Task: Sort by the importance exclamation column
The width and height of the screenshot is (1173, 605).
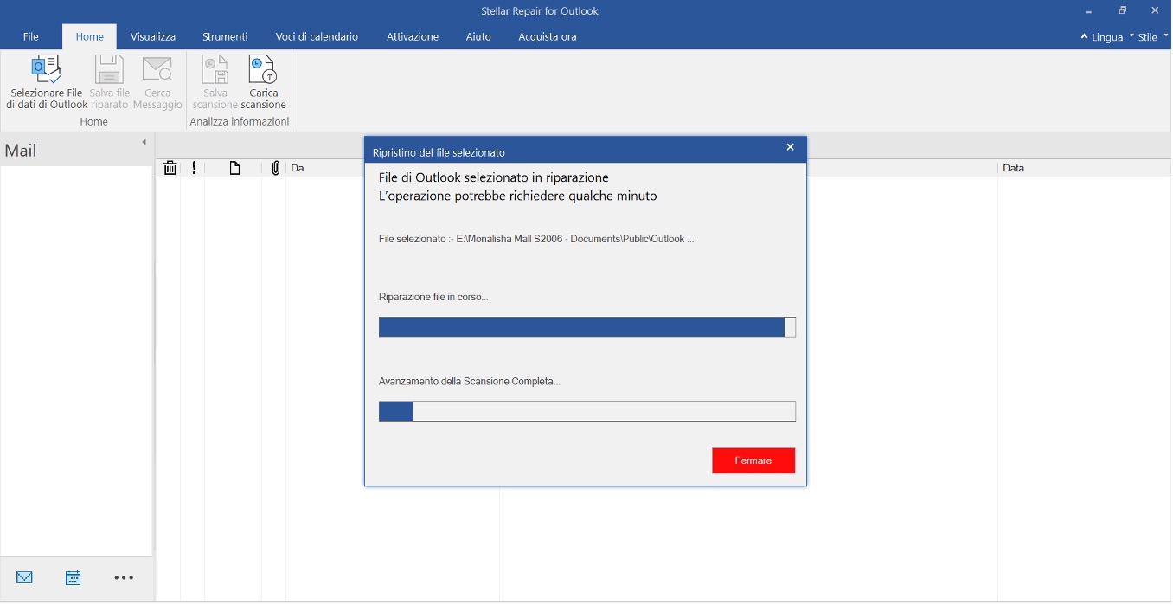Action: 194,168
